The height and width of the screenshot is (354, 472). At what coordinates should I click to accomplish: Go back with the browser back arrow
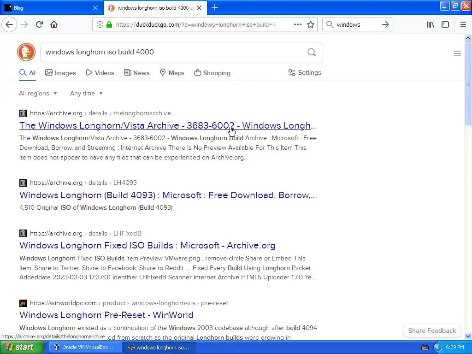pyautogui.click(x=9, y=24)
